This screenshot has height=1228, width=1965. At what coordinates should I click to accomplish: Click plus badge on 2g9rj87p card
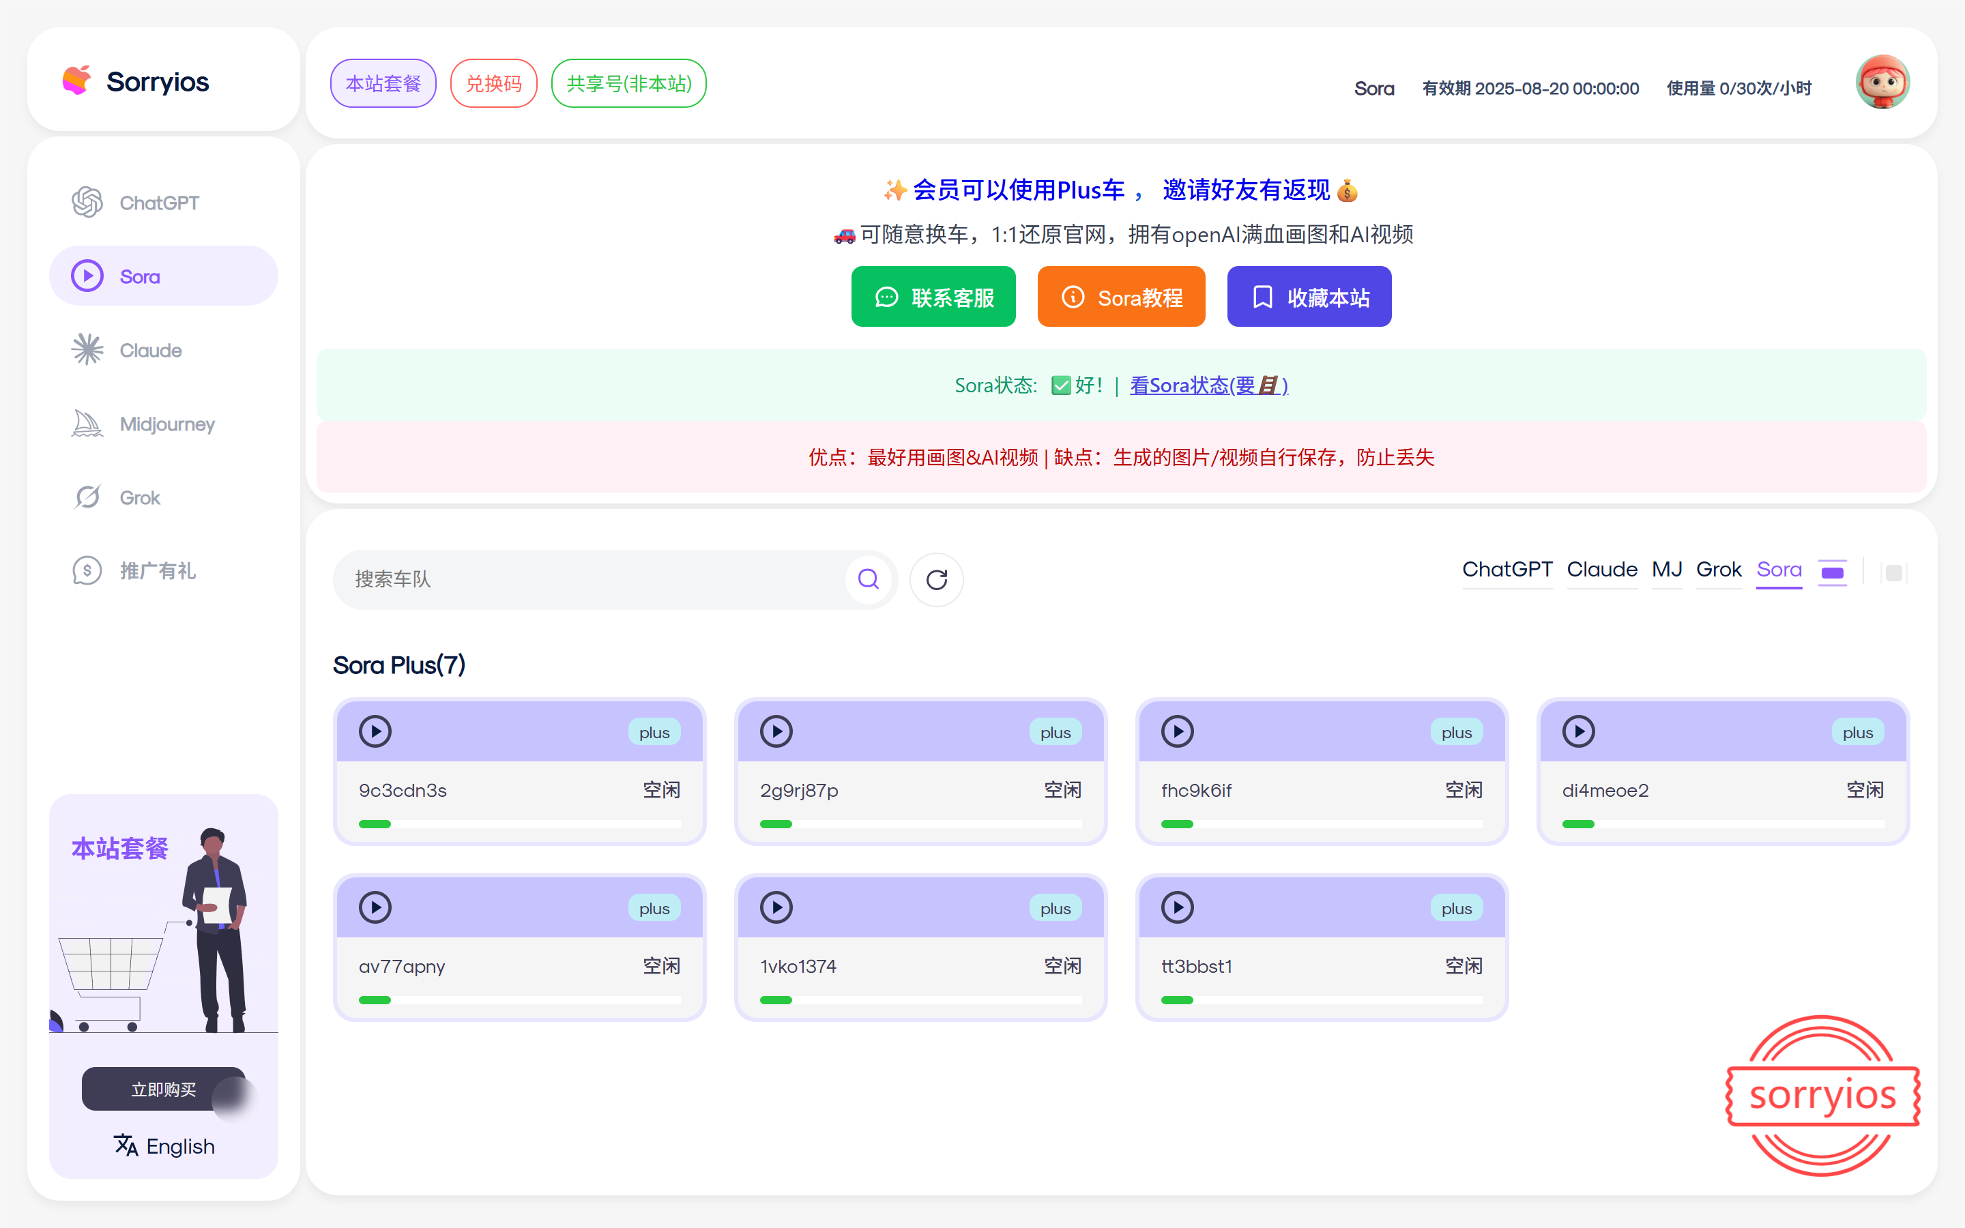(1056, 733)
